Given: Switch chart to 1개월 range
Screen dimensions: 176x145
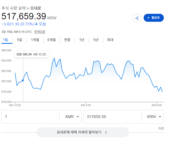Looking at the screenshot, I should point(35,40).
